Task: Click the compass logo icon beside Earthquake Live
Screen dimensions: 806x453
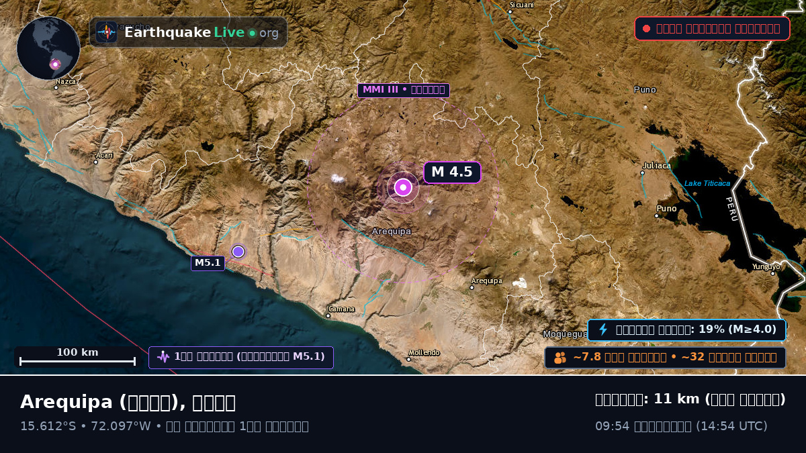Action: tap(106, 32)
